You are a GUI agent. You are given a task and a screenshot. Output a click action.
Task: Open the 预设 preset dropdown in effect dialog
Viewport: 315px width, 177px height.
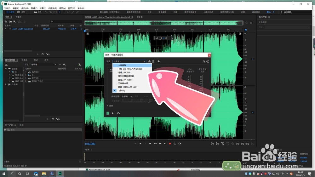tap(129, 61)
